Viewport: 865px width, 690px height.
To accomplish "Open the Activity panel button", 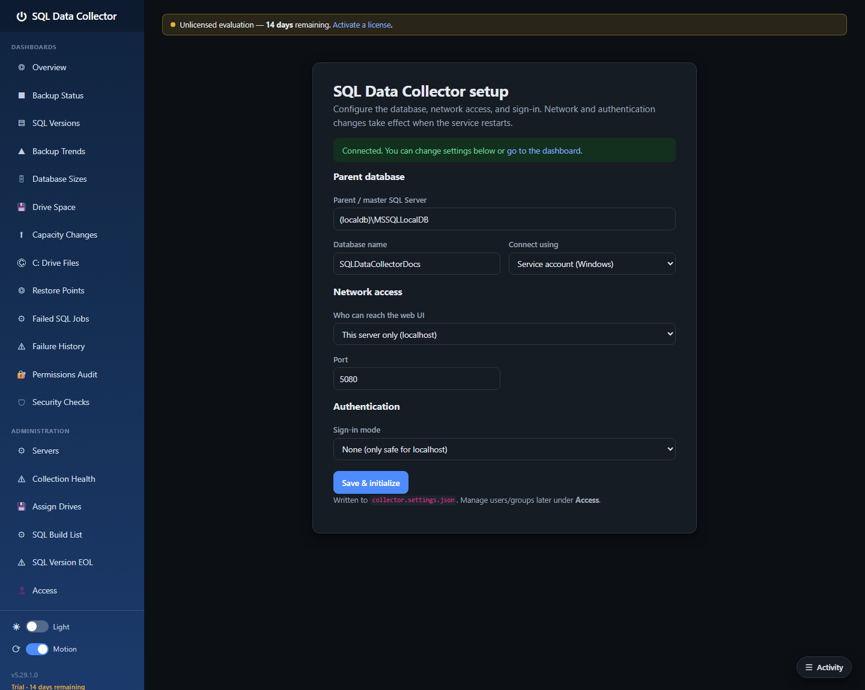I will click(824, 667).
